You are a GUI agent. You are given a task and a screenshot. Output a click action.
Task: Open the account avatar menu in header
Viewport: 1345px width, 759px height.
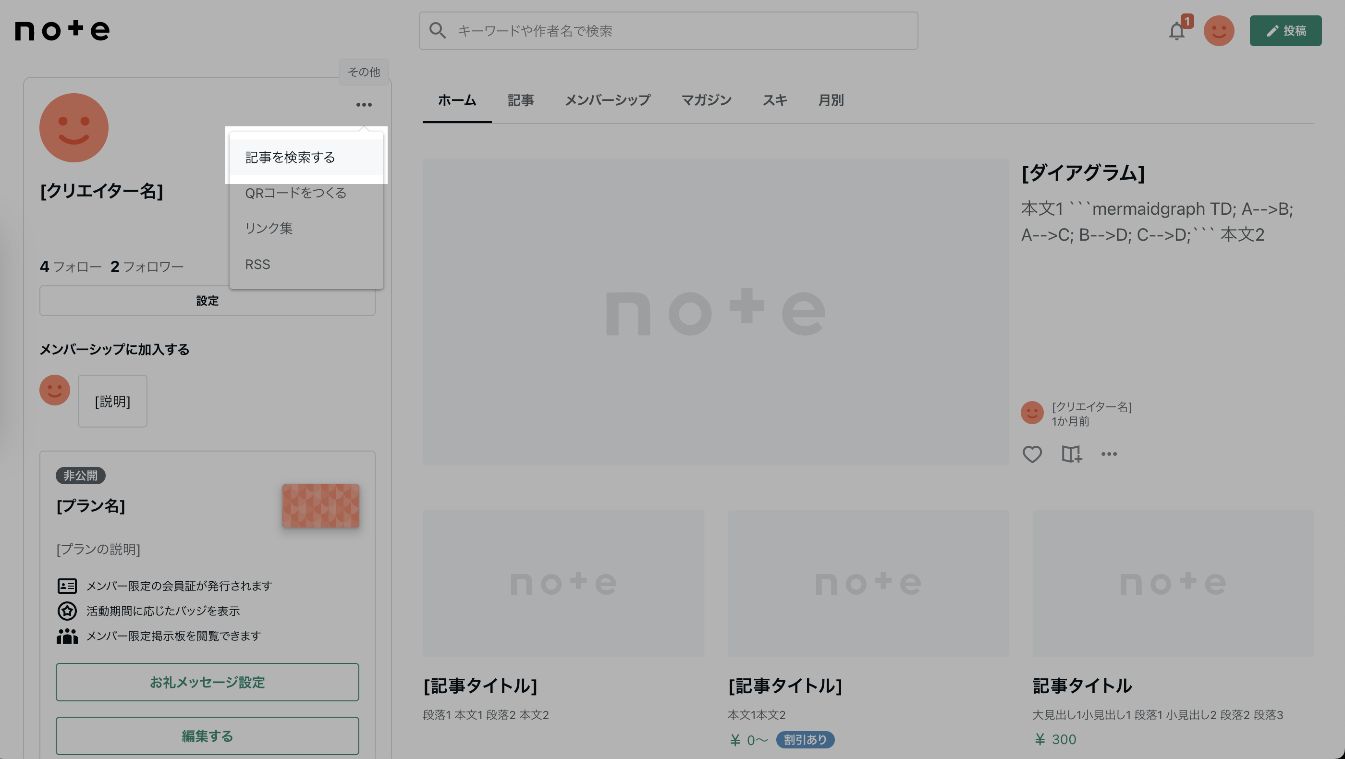click(x=1219, y=31)
